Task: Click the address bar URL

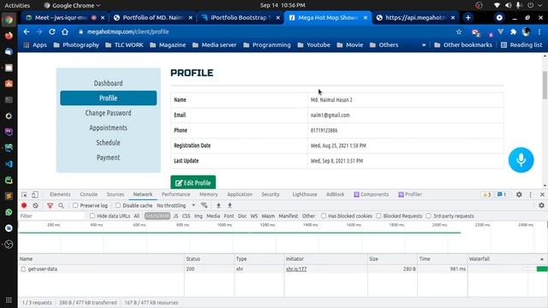Action: [128, 32]
